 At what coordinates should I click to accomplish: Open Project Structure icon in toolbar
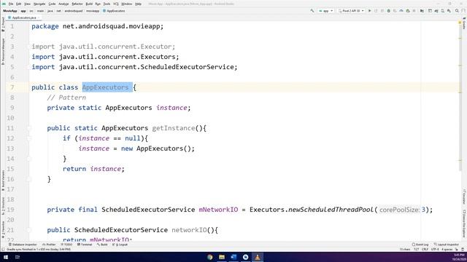click(422, 11)
